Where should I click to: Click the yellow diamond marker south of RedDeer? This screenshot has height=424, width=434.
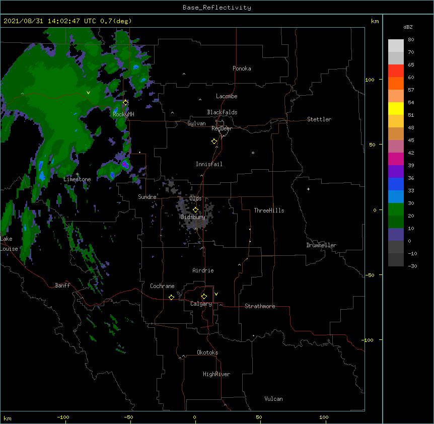(214, 142)
